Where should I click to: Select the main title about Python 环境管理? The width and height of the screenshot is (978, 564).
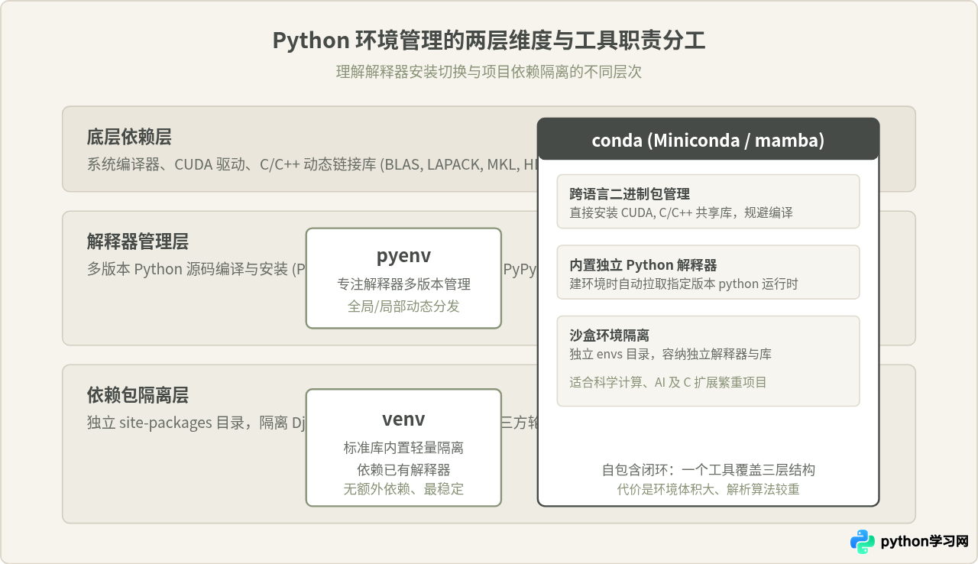click(489, 40)
